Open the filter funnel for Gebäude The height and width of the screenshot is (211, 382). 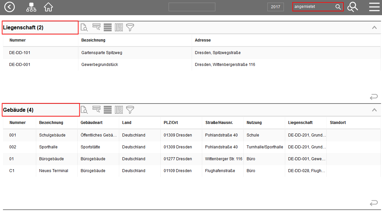[130, 110]
